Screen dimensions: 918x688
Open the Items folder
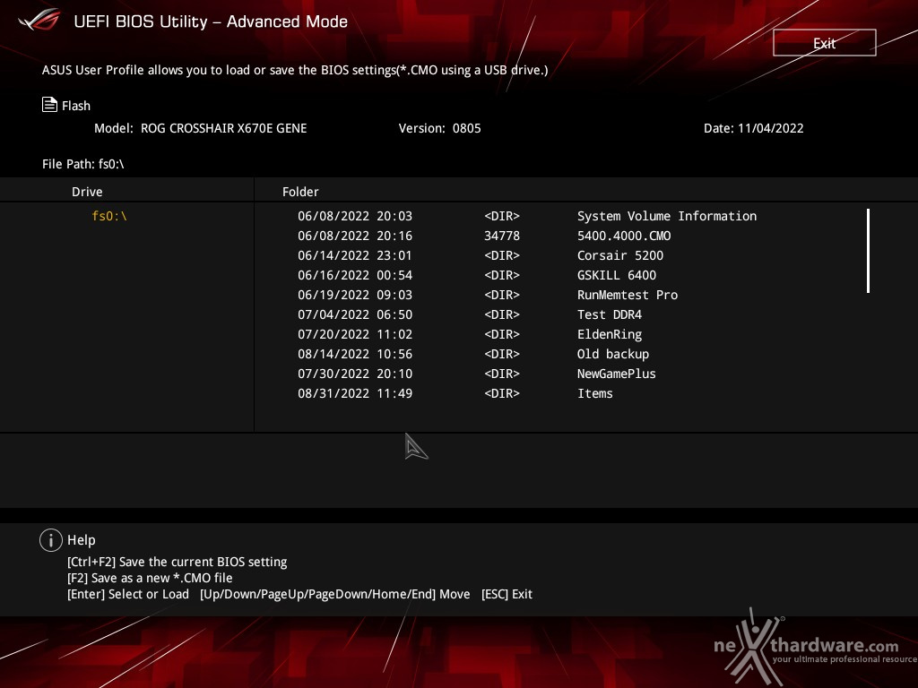pos(595,394)
